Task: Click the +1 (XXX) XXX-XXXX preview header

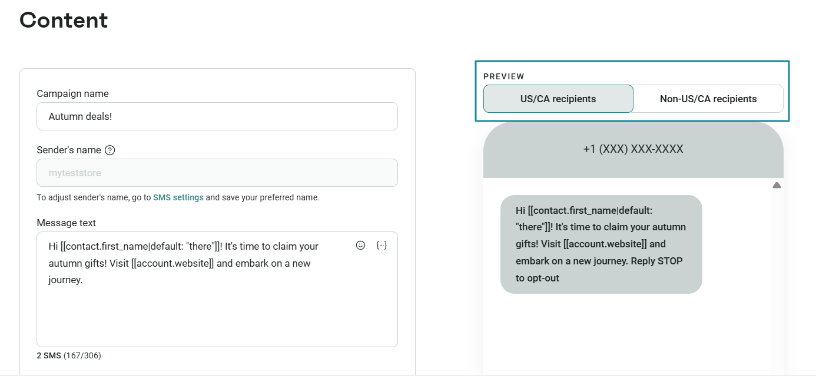Action: [x=633, y=149]
